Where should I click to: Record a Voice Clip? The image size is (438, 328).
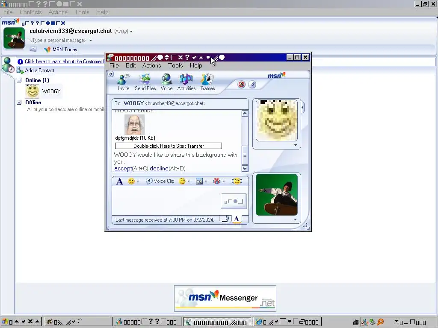[x=160, y=181]
